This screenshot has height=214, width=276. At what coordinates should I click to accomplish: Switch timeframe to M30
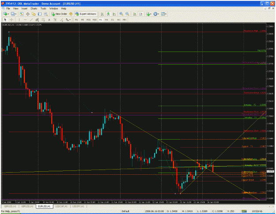(95, 20)
